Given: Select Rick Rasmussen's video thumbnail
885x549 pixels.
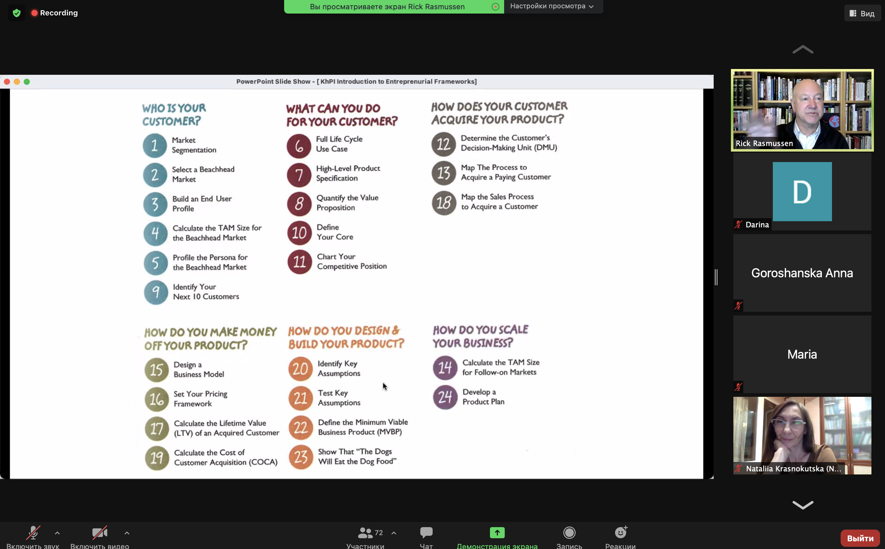Looking at the screenshot, I should click(802, 110).
